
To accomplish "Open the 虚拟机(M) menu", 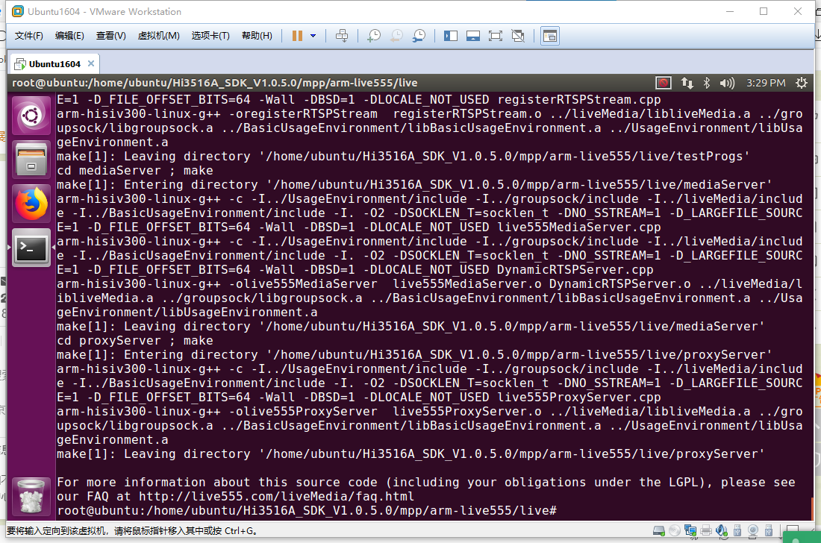I will (159, 35).
